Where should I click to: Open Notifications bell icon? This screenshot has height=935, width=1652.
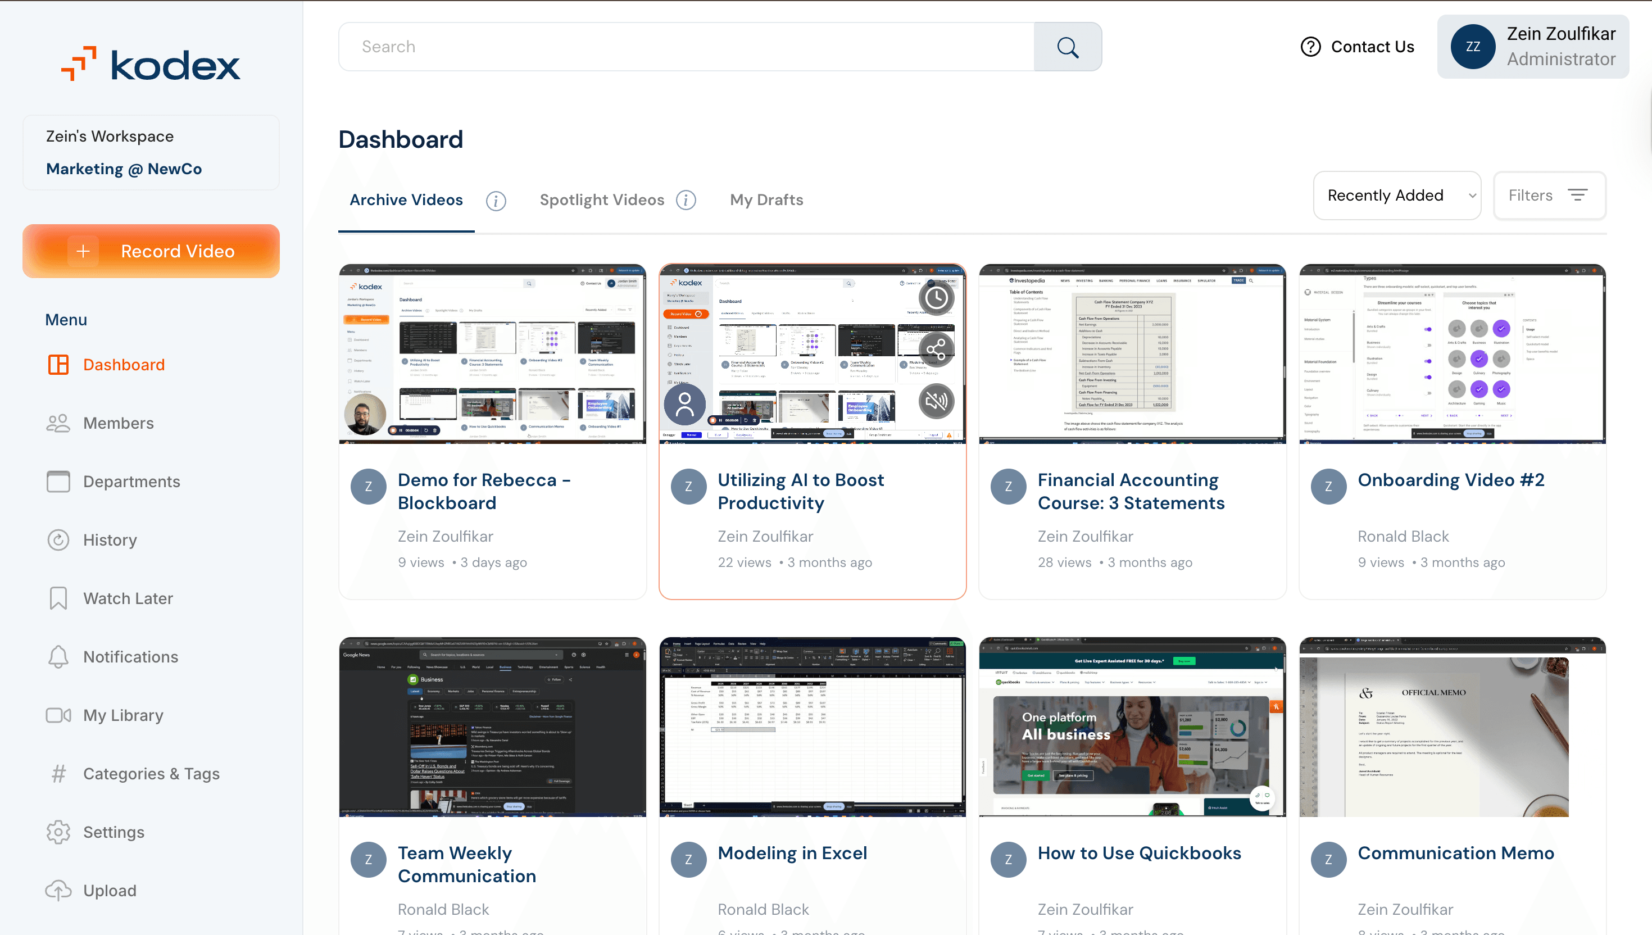pos(58,657)
